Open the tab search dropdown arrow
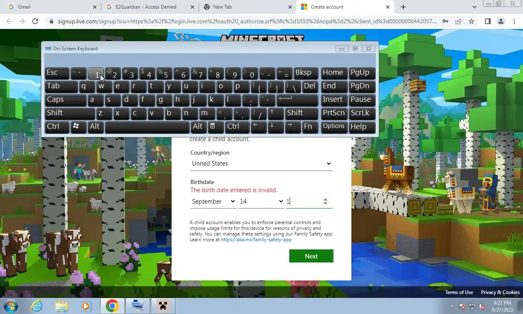 (x=474, y=7)
